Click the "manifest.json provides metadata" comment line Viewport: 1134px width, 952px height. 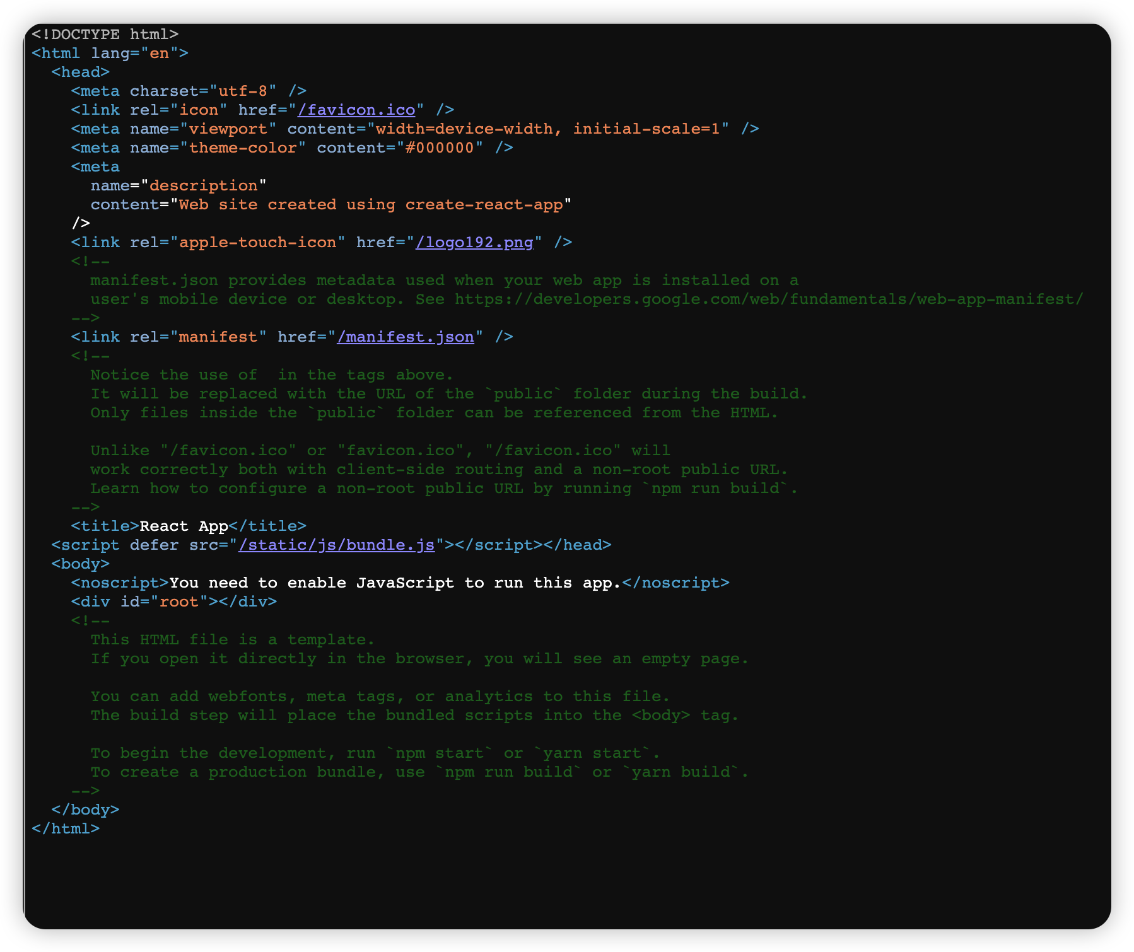(445, 280)
